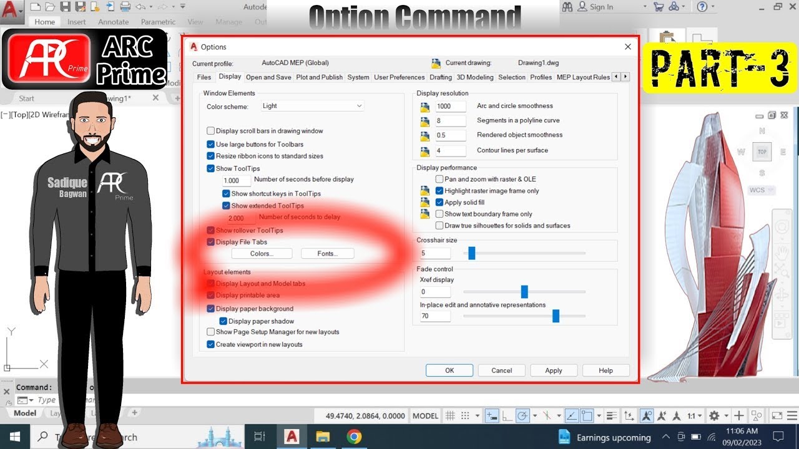Toggle Snap mode dots icon in status bar
This screenshot has width=799, height=449.
[465, 416]
